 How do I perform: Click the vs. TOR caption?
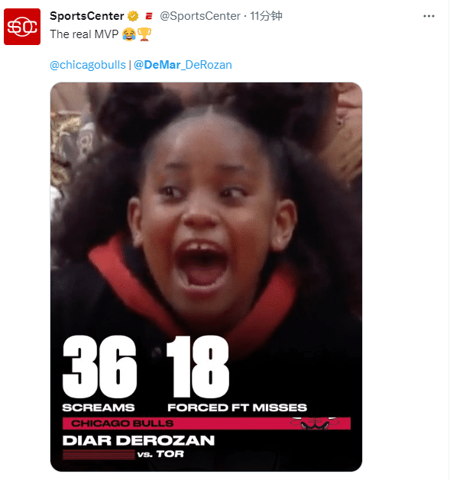click(160, 454)
